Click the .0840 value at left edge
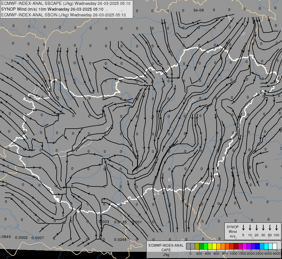Screen dimensions: 282x259 click(x=5, y=237)
